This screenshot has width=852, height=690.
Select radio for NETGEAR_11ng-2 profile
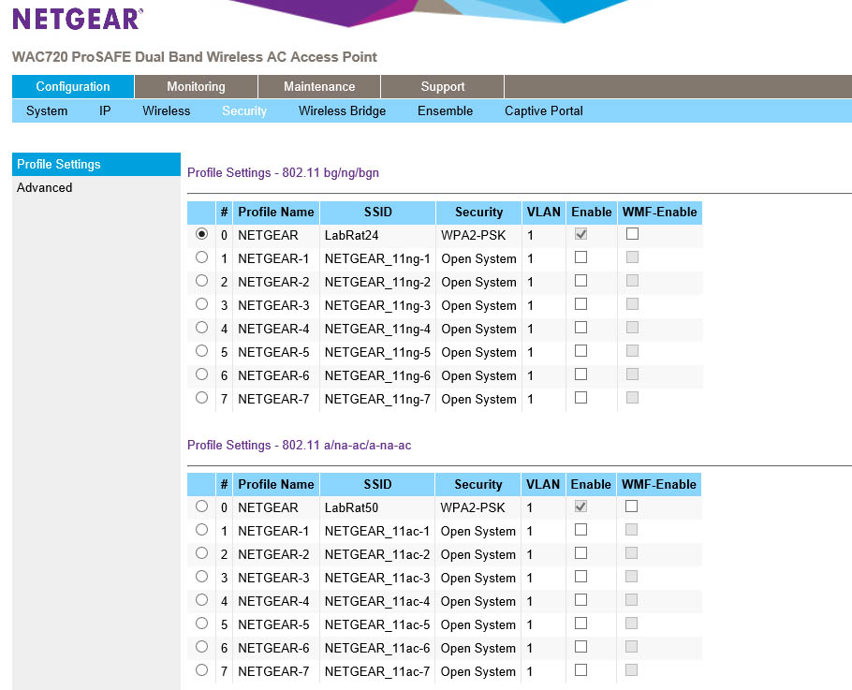[x=201, y=280]
